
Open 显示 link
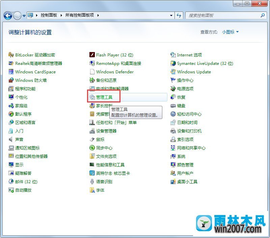[19, 165]
